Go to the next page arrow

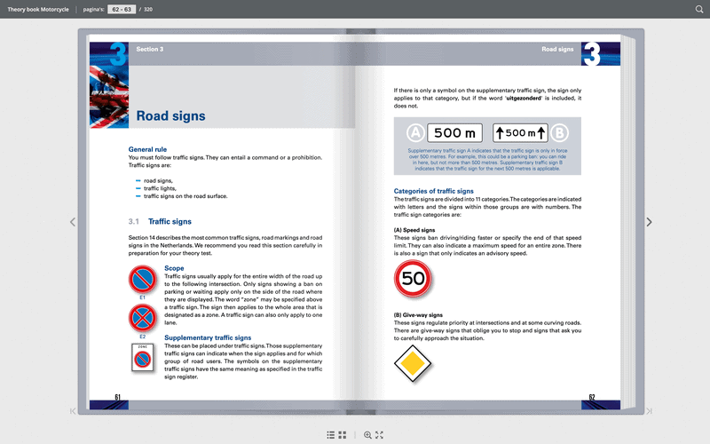[x=649, y=222]
